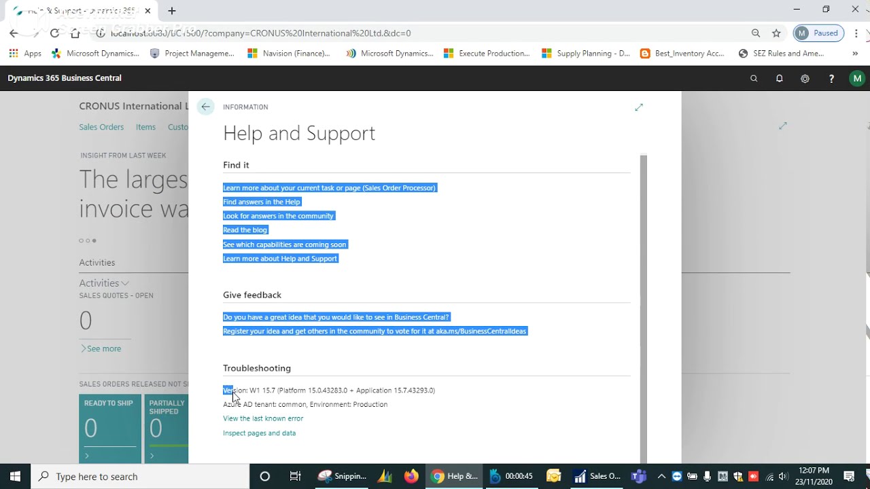Show more bookmarks with the chevron
Image resolution: width=870 pixels, height=489 pixels.
click(855, 53)
